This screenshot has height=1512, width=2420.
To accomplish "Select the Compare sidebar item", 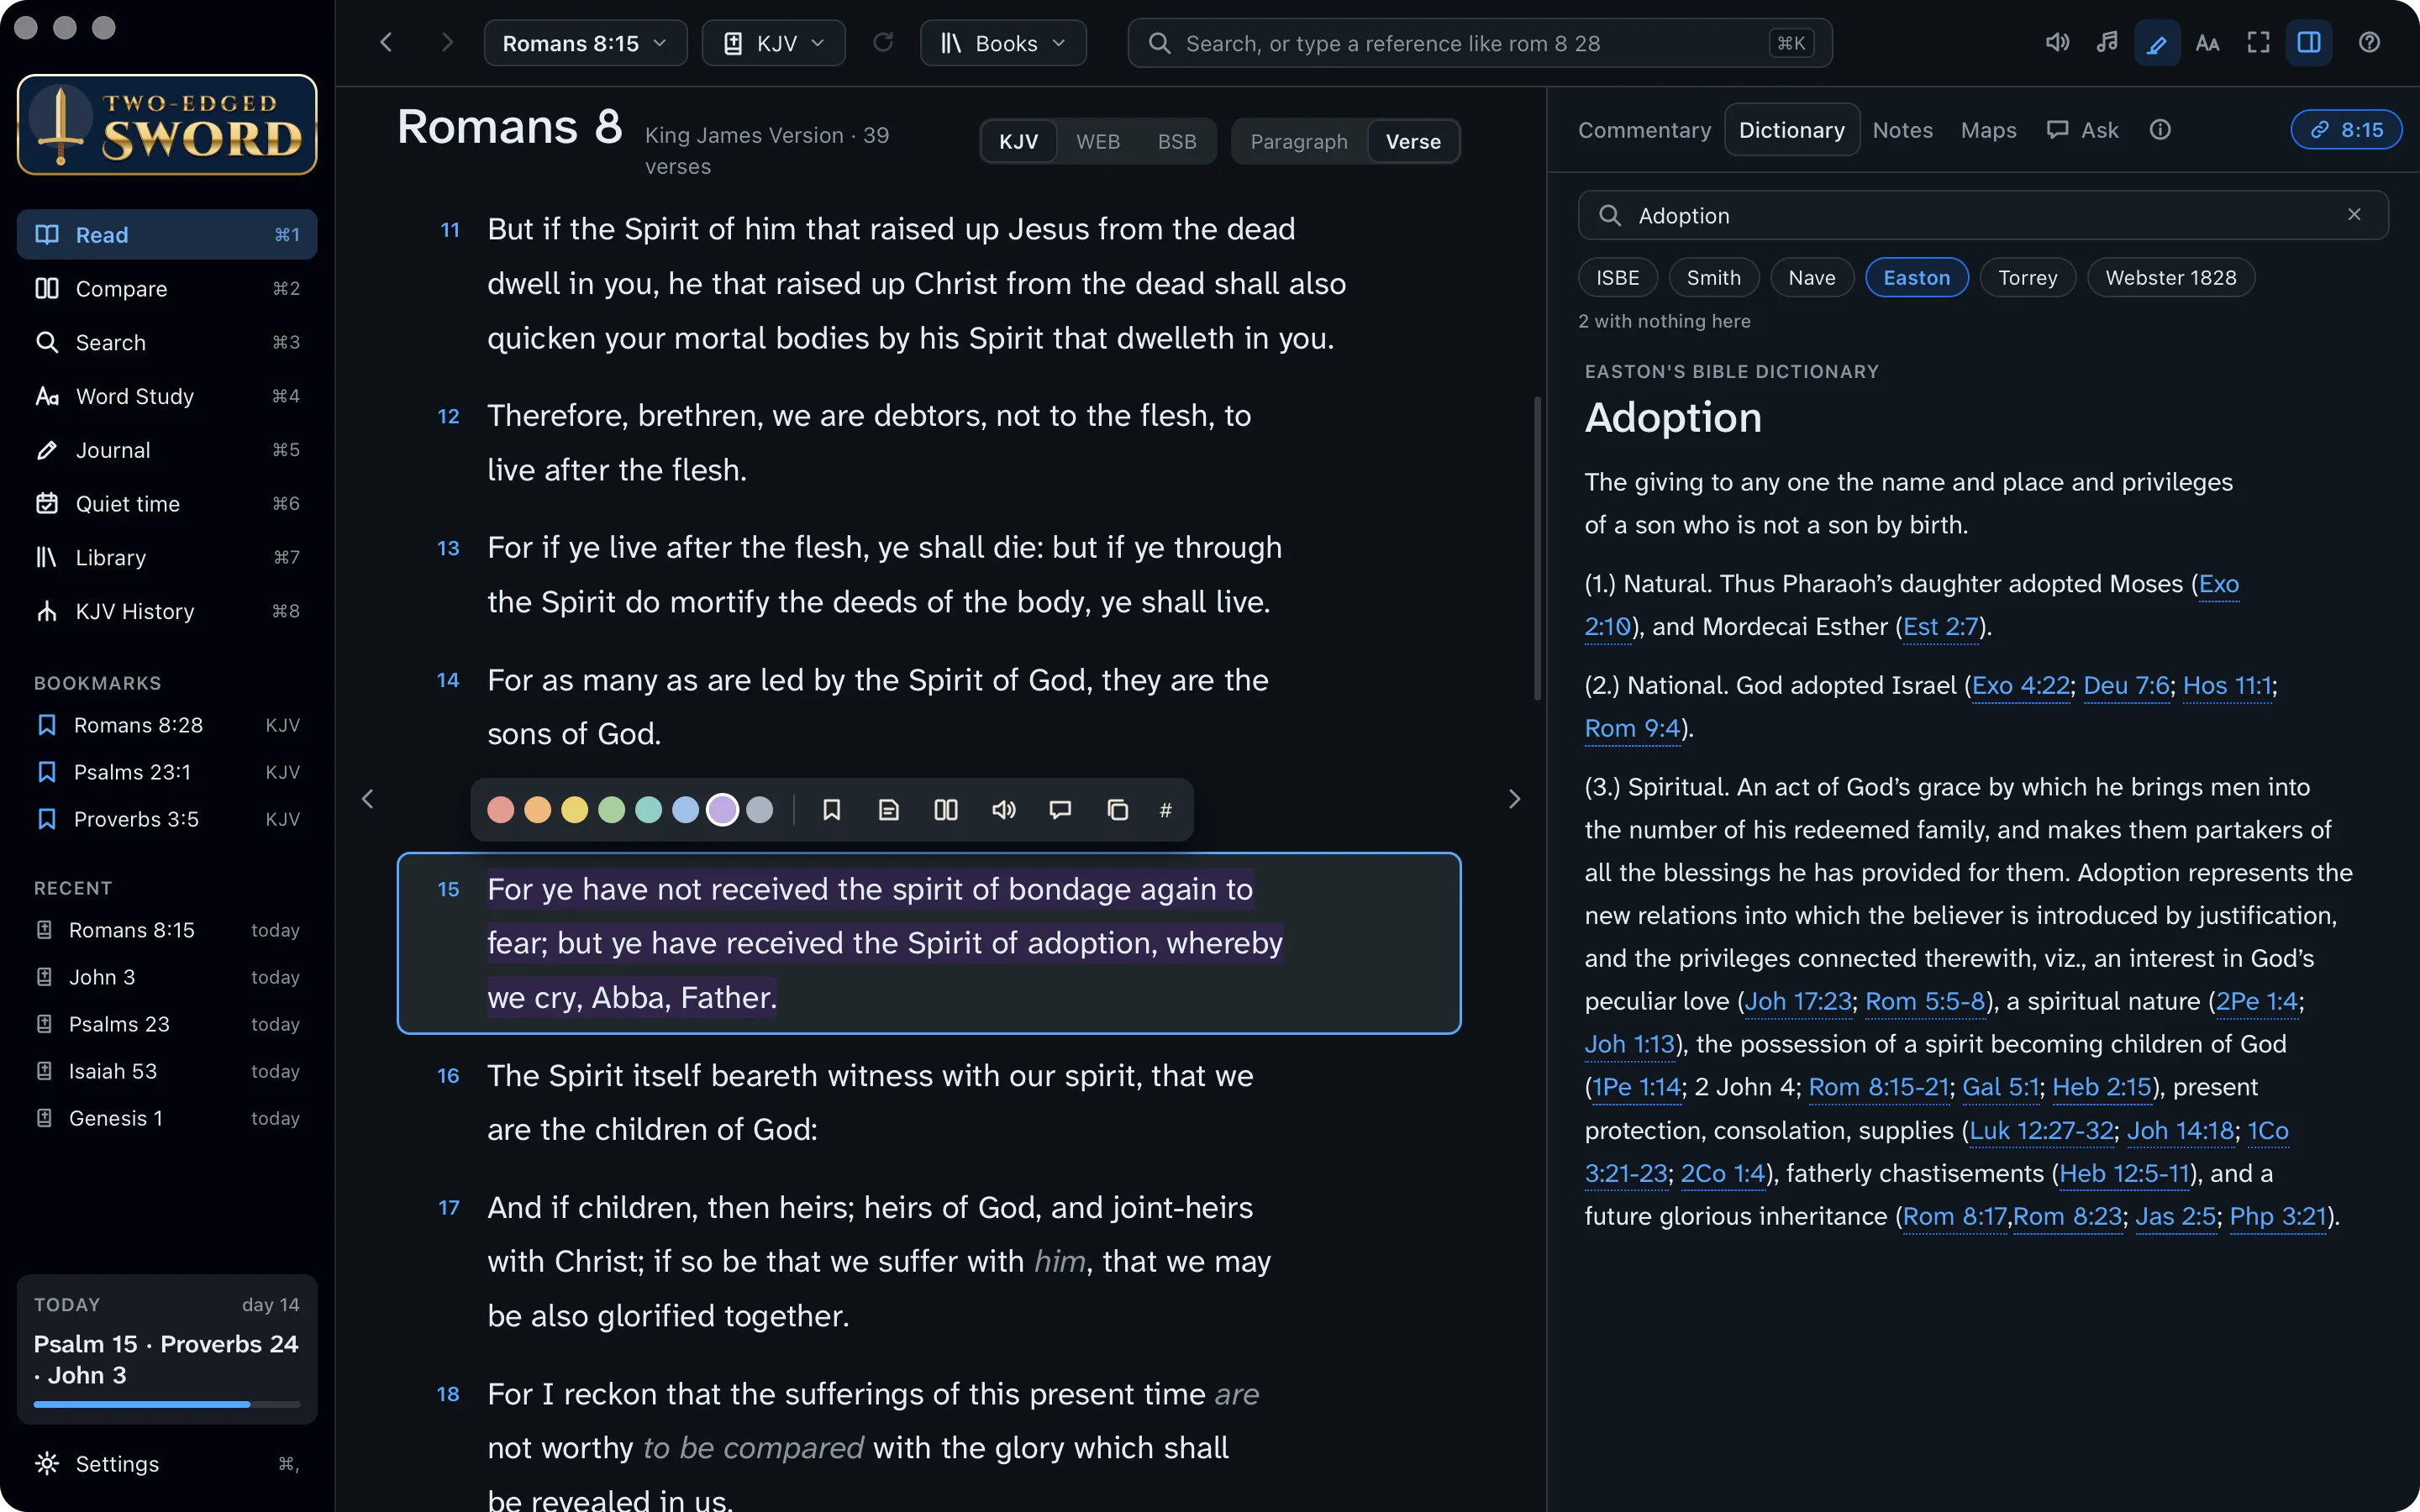I will click(167, 289).
